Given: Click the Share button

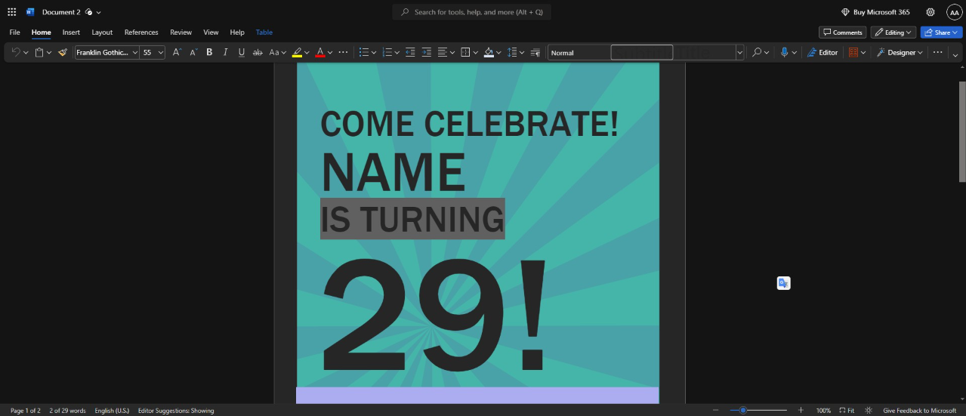Looking at the screenshot, I should click(940, 32).
